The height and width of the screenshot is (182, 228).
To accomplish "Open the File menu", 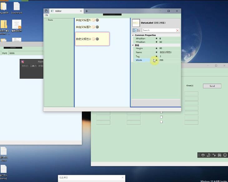I will pos(47,15).
